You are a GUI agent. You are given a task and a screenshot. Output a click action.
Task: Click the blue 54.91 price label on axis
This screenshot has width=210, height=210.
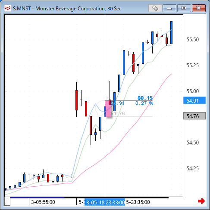[x=194, y=100]
